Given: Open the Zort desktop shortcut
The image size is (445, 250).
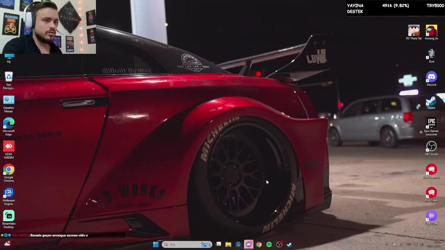Looking at the screenshot, I should click(431, 56).
